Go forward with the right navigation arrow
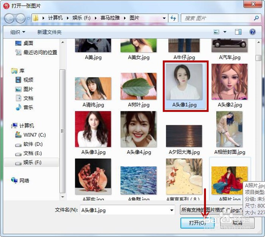The image size is (265, 237). tap(20, 18)
